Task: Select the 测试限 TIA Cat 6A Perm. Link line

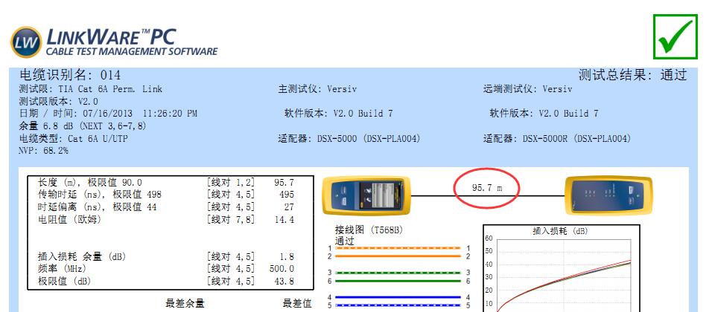Action: click(x=90, y=89)
